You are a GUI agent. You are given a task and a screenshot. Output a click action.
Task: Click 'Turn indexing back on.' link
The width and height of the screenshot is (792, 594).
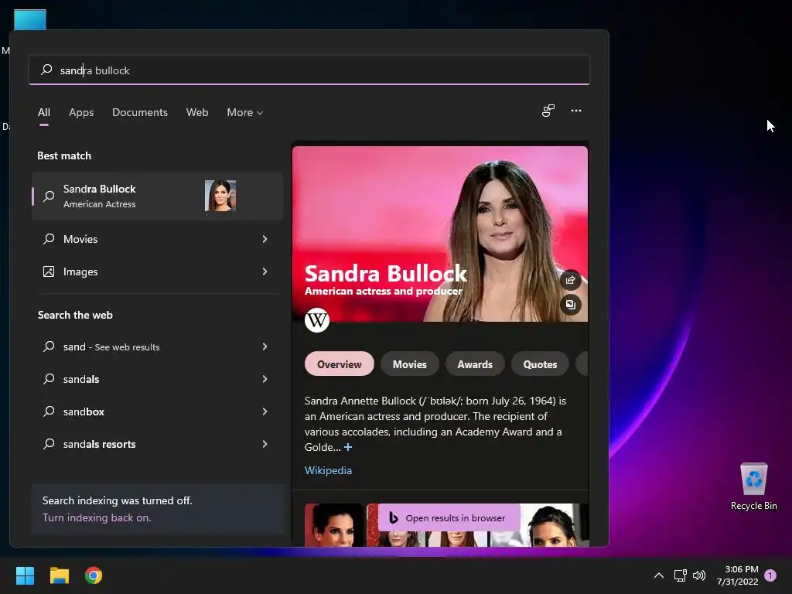(x=97, y=517)
